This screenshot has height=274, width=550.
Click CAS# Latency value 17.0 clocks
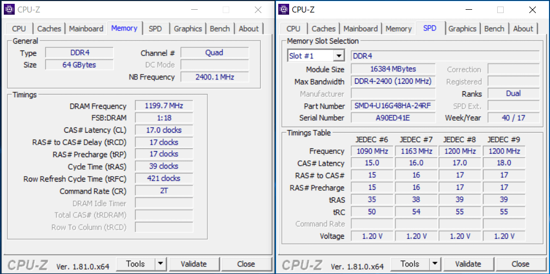click(x=164, y=130)
